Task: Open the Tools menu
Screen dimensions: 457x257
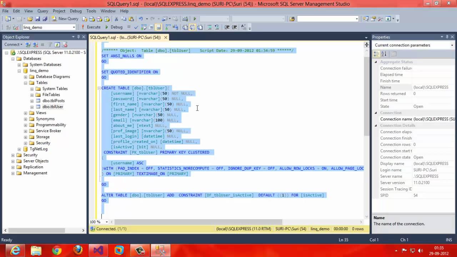Action: (x=91, y=11)
